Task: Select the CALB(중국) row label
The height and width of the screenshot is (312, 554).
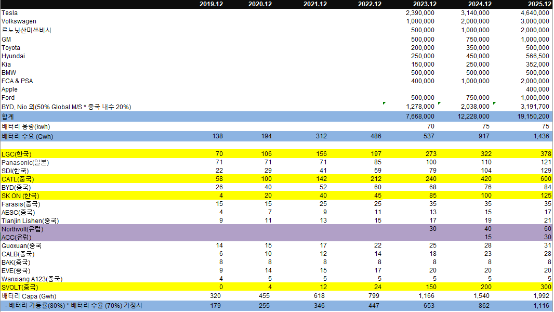Action: (18, 254)
